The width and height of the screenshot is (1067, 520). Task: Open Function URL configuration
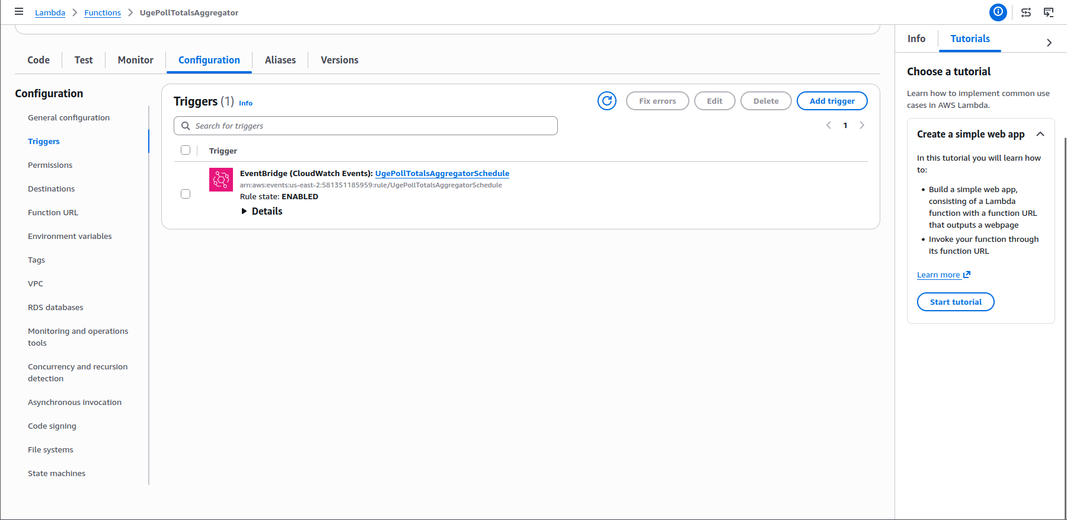(53, 212)
